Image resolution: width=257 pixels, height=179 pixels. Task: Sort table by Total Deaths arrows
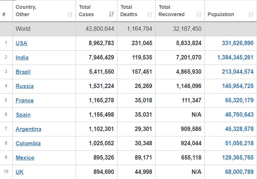149,14
